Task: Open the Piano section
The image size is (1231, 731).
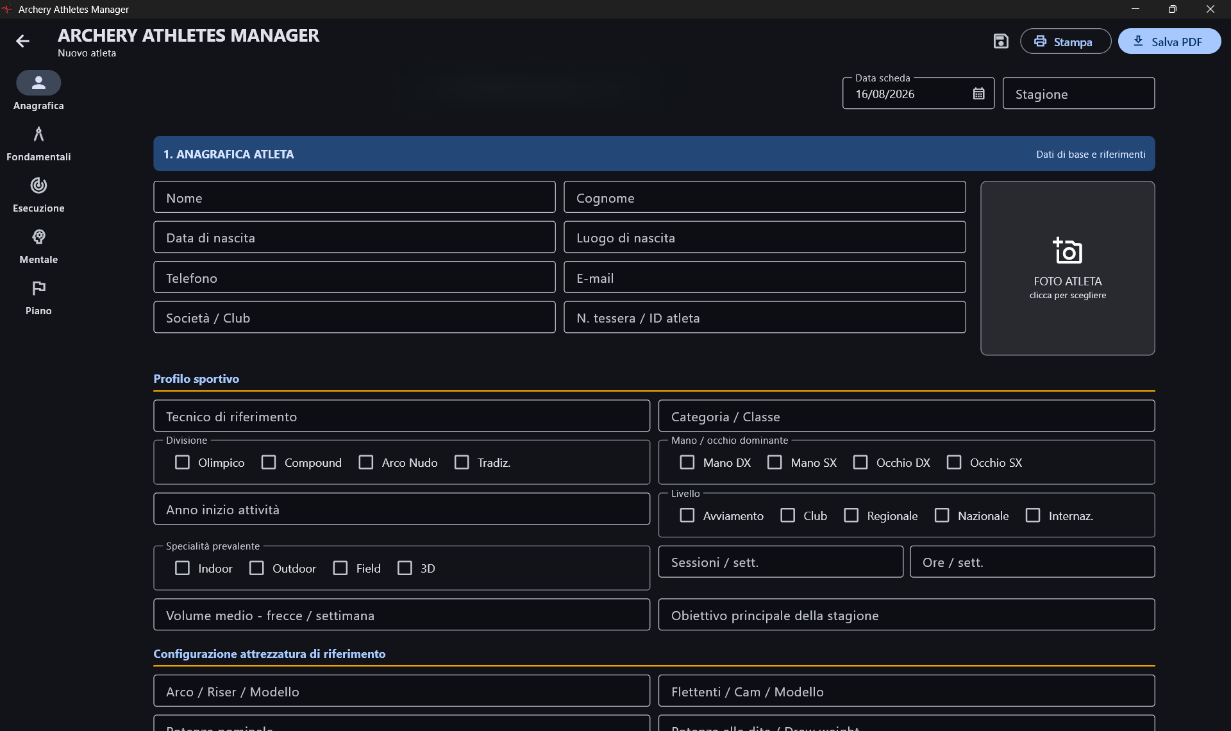Action: tap(38, 298)
